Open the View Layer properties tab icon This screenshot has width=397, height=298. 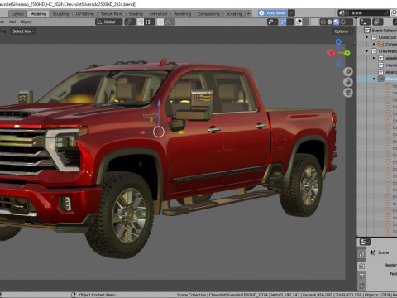pos(362,286)
